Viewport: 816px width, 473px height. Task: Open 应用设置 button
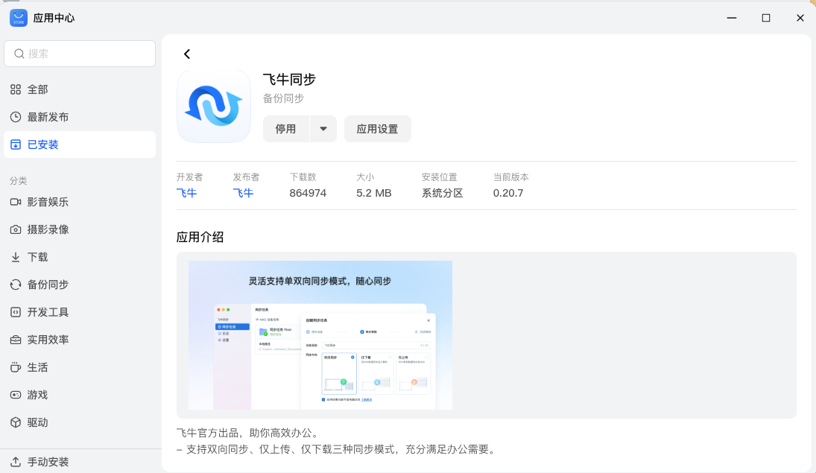pos(377,129)
